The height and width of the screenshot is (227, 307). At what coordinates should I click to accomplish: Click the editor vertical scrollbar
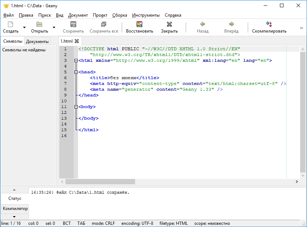click(303, 112)
